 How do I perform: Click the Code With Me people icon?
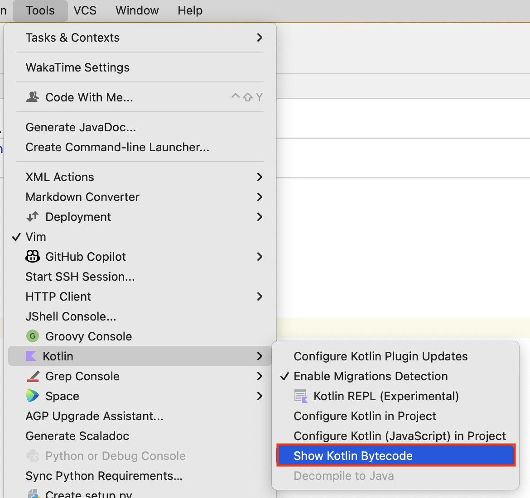coord(32,96)
